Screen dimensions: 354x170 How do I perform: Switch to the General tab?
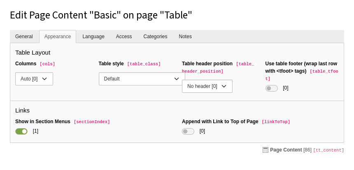click(24, 37)
